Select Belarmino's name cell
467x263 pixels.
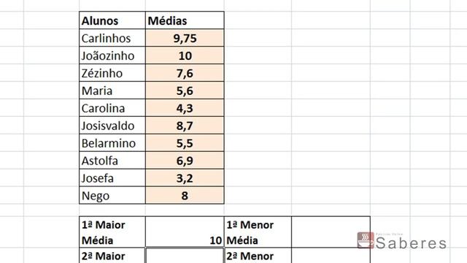click(x=112, y=143)
